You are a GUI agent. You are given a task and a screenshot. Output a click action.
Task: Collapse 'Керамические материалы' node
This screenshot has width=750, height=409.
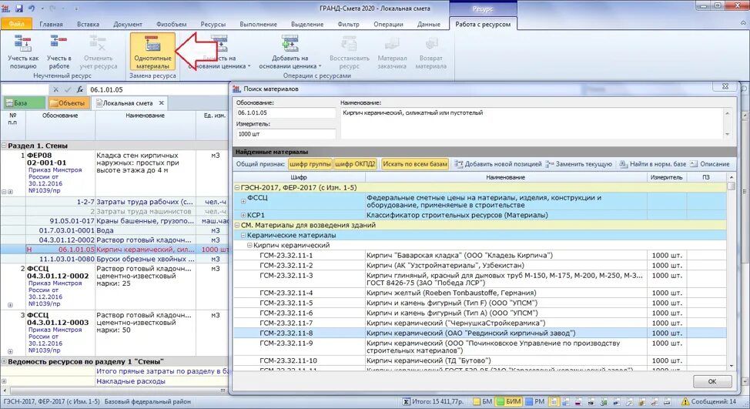(x=243, y=236)
